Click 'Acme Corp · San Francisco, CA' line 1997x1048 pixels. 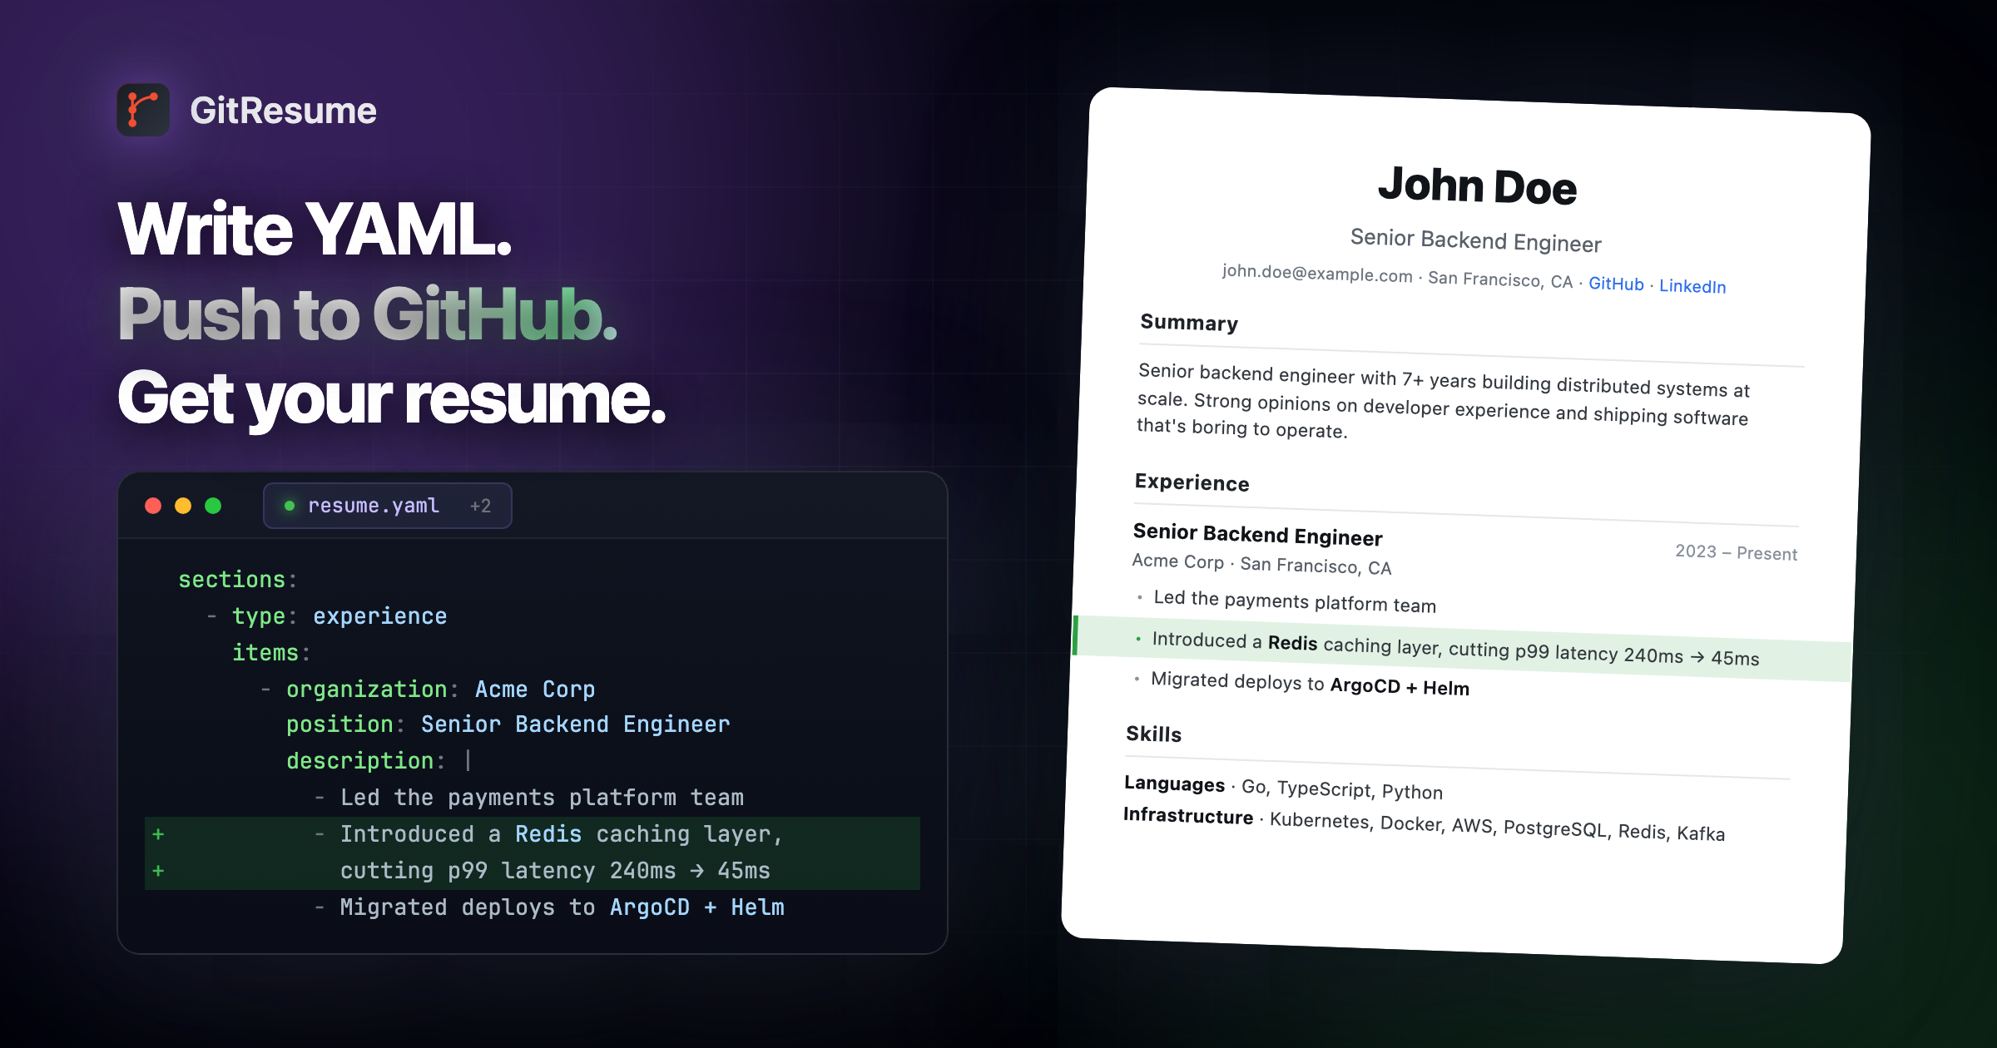1261,564
